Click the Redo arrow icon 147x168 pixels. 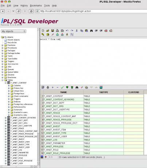point(72,30)
